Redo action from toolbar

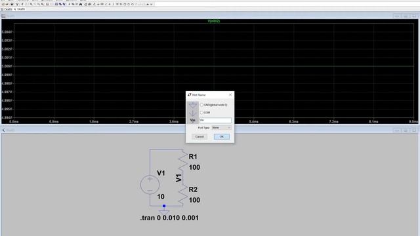[136, 5]
